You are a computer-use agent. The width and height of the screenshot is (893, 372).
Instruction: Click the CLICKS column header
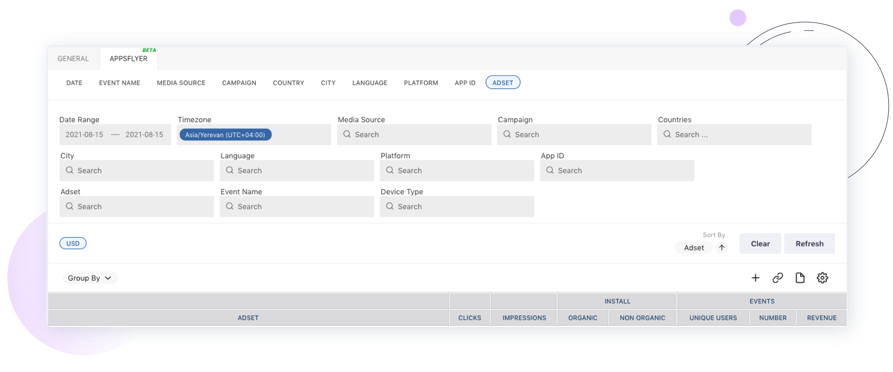point(470,318)
